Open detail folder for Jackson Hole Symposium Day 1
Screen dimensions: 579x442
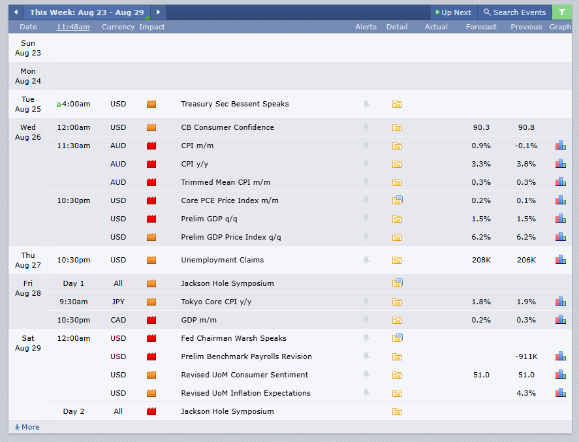398,283
